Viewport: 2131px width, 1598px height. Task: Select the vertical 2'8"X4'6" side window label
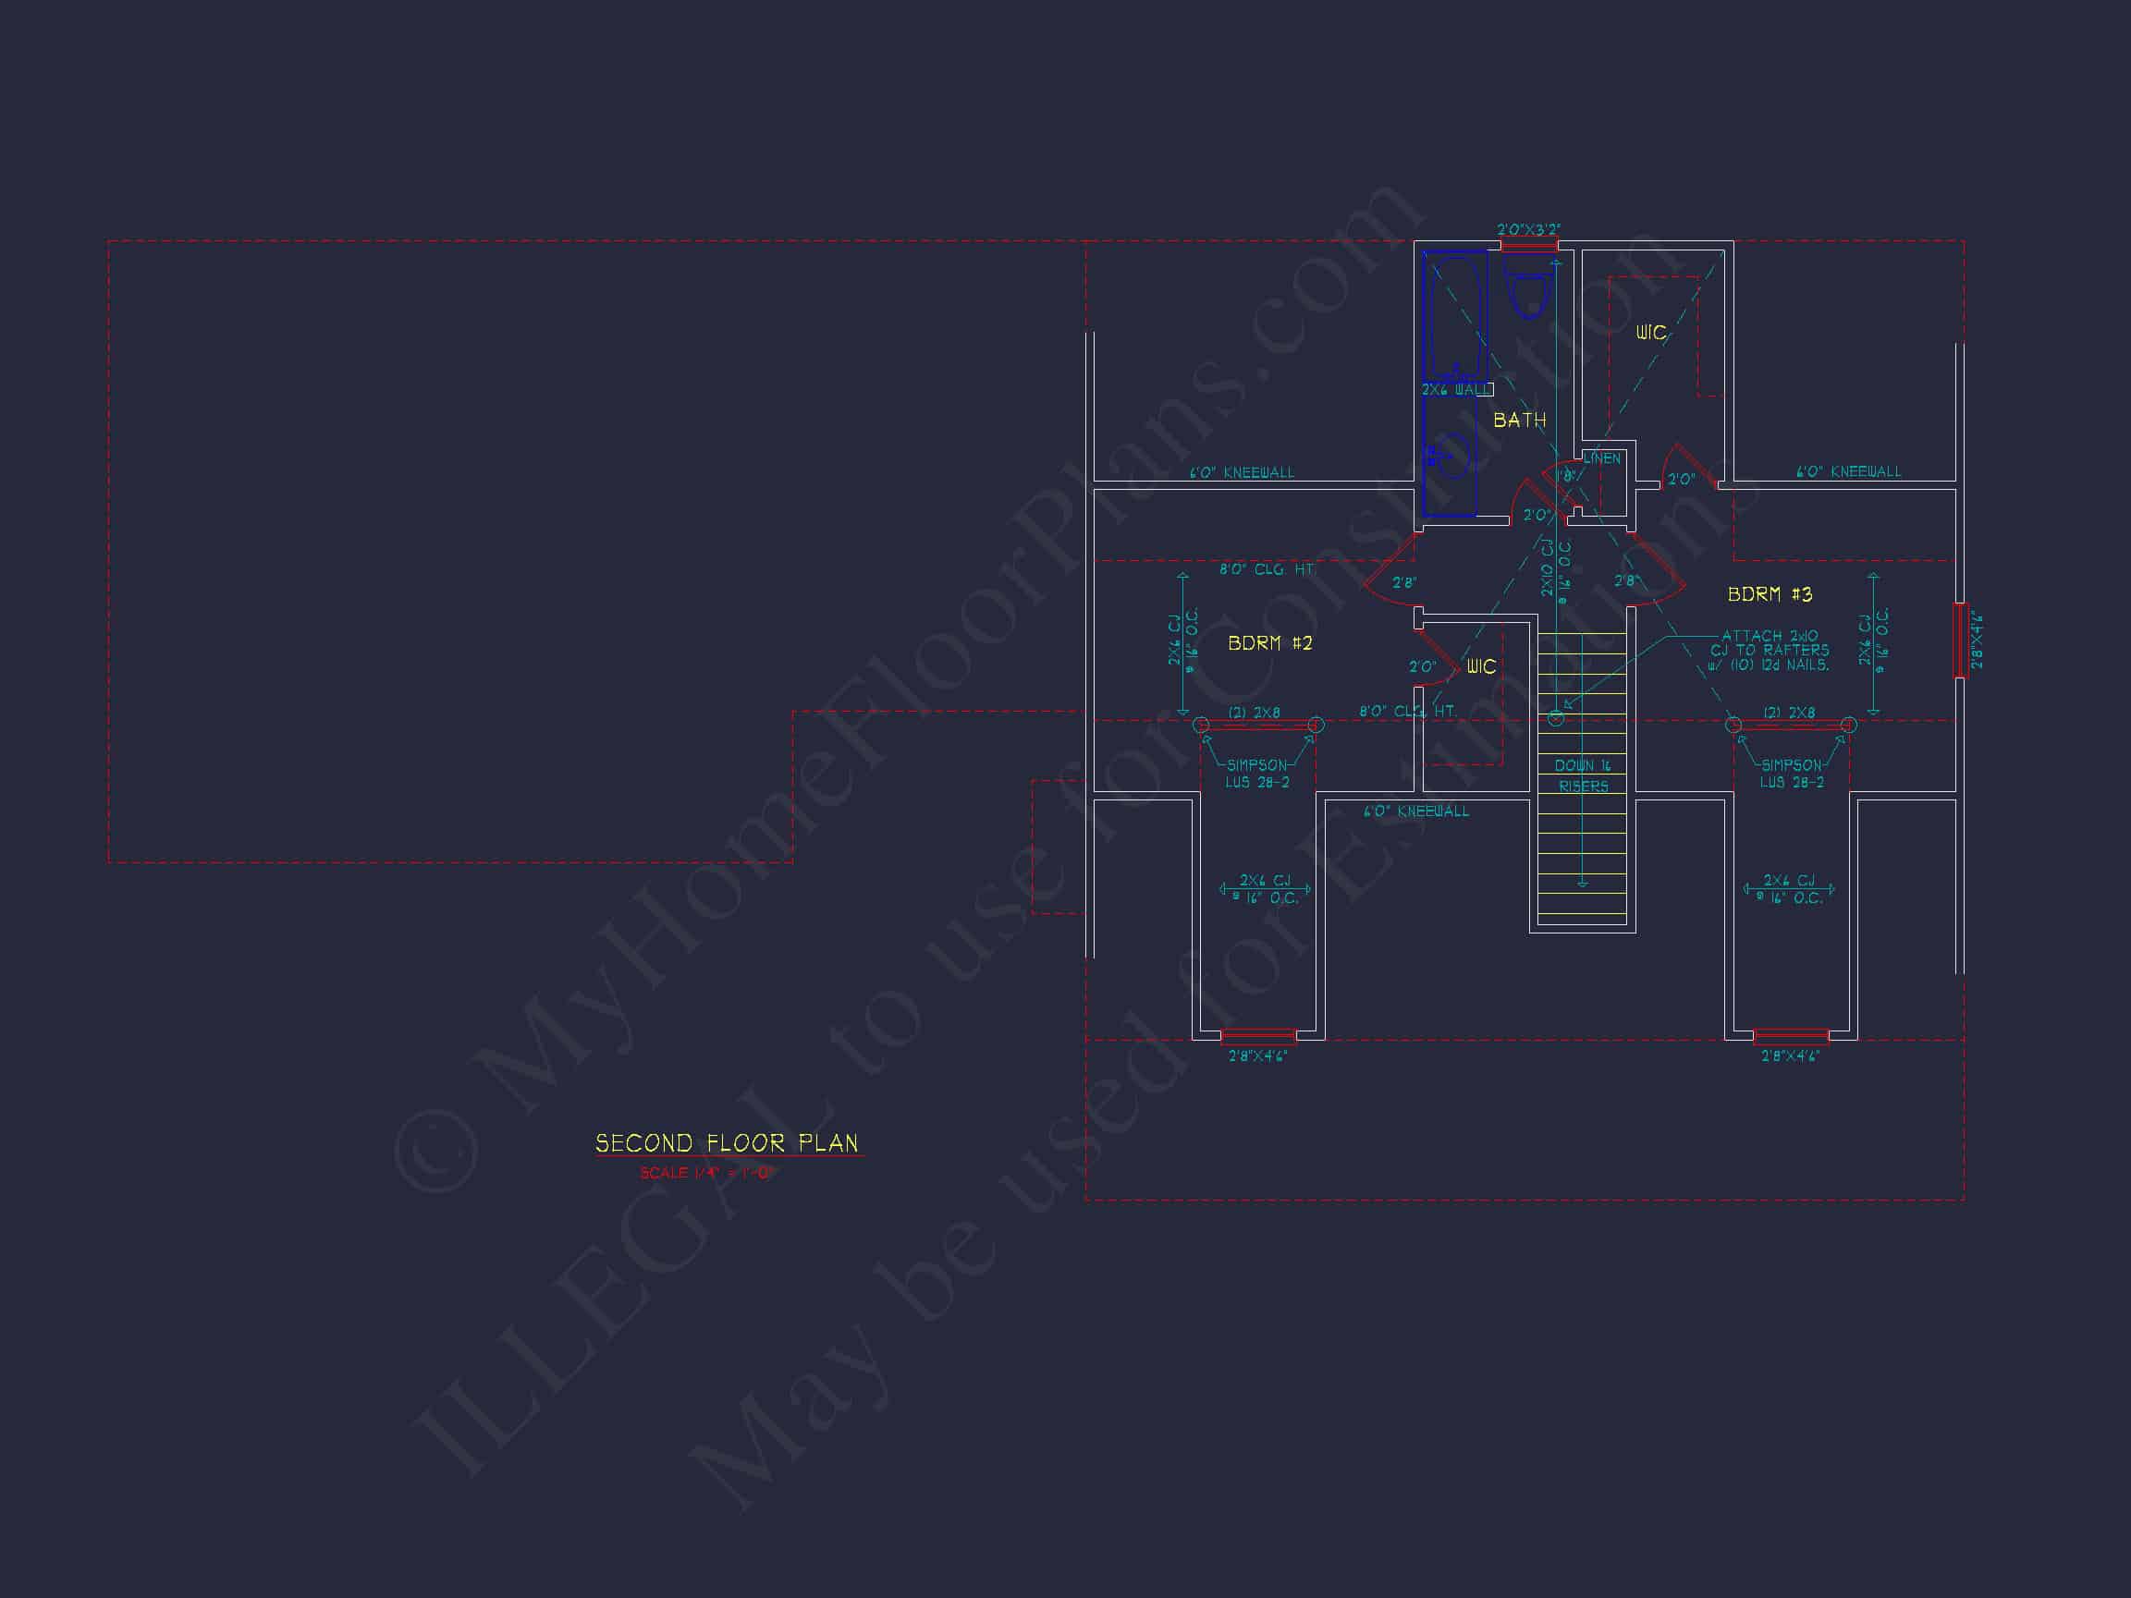tap(1977, 640)
